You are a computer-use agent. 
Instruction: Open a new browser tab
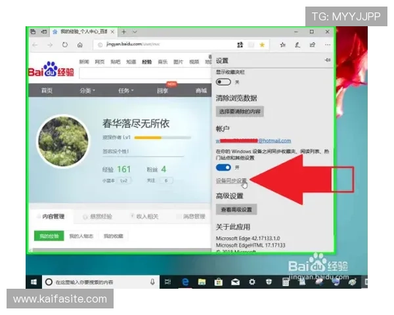(123, 31)
